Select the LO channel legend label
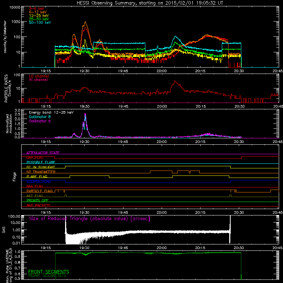Image resolution: width=283 pixels, height=283 pixels. click(x=39, y=76)
